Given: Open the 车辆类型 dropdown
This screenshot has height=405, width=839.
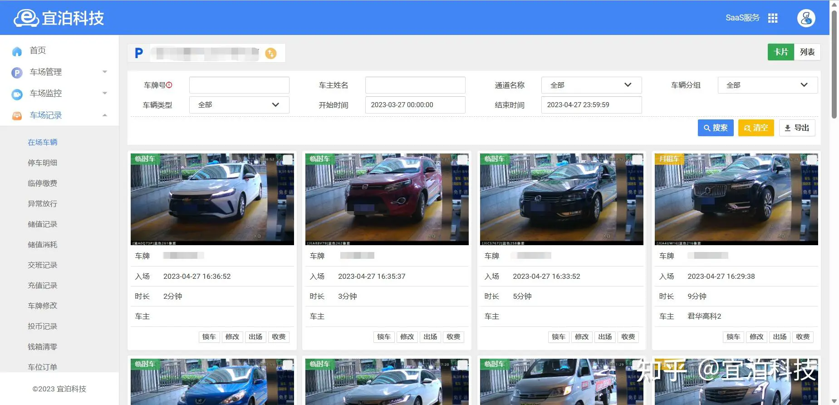Looking at the screenshot, I should point(239,105).
